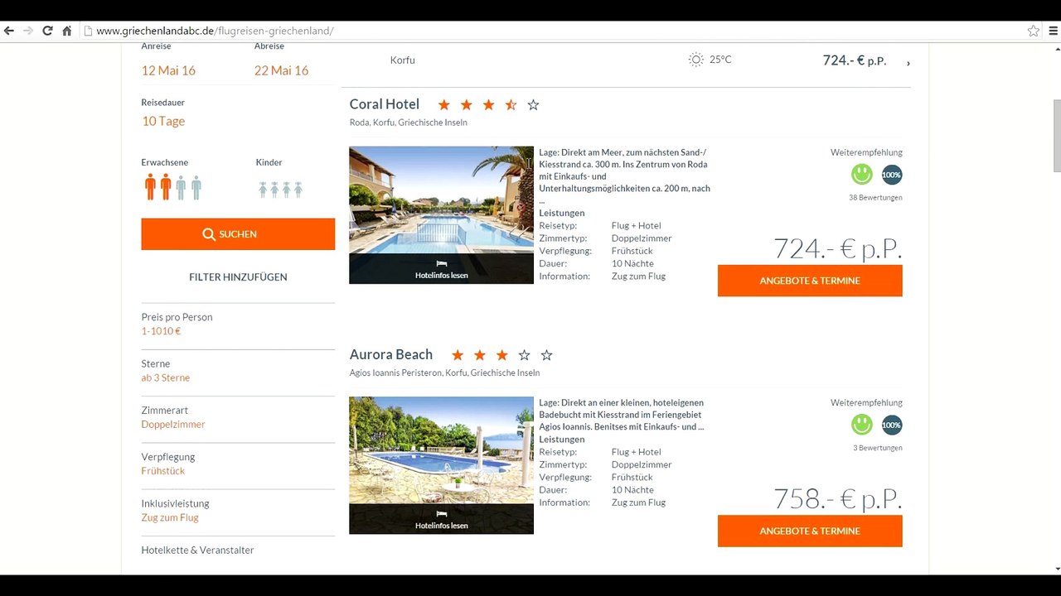Open the Abreise date 22 Mai 16
This screenshot has width=1061, height=596.
(x=282, y=70)
